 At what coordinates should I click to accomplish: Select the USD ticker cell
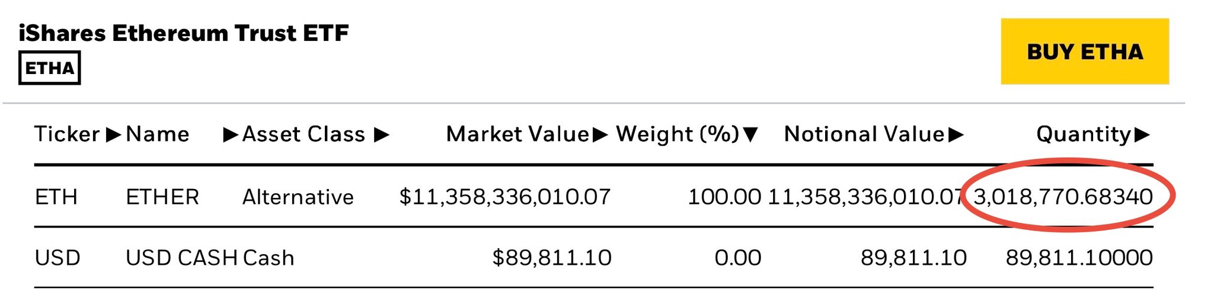click(x=57, y=258)
